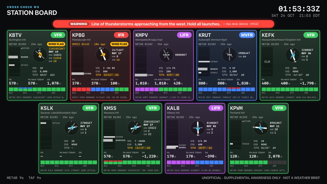This screenshot has width=327, height=184.
Task: Click the MVFR badge on KRUT
Action: click(247, 35)
